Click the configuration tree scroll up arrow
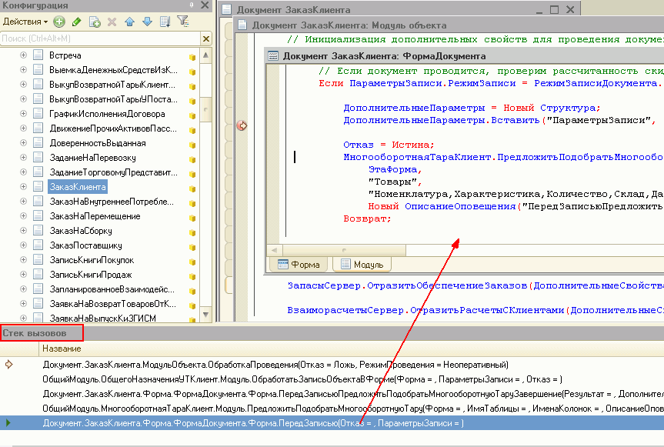The image size is (664, 447). pyautogui.click(x=205, y=55)
